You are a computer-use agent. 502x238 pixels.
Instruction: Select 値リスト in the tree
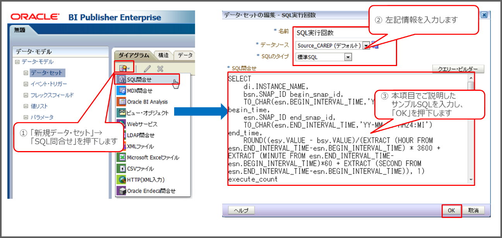tap(39, 106)
